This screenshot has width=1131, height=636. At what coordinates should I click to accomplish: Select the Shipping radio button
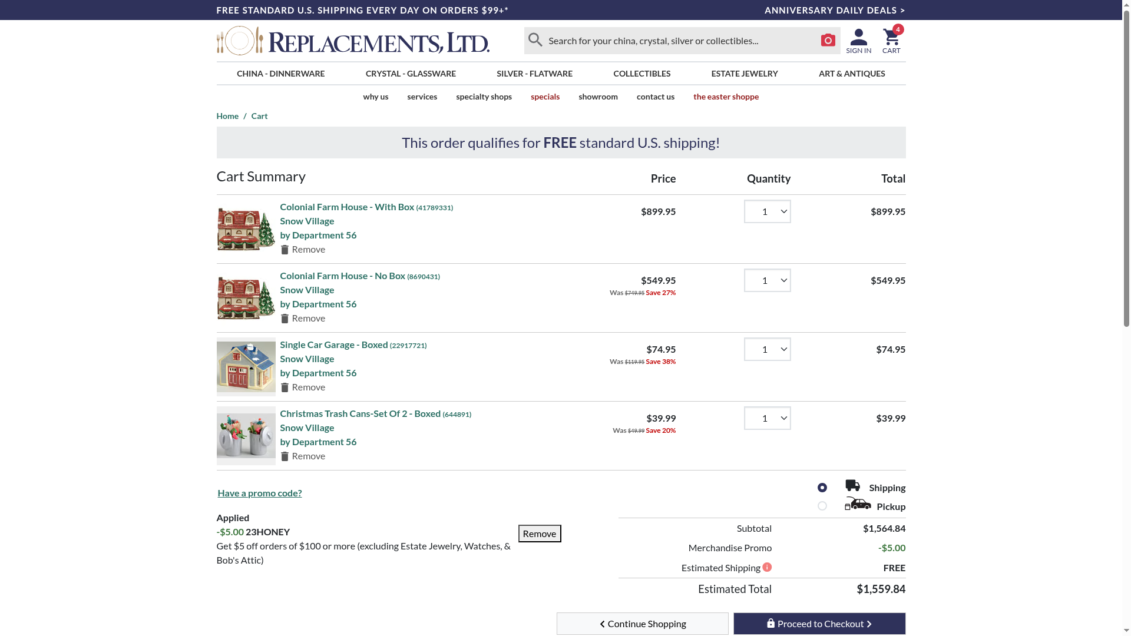coord(822,488)
